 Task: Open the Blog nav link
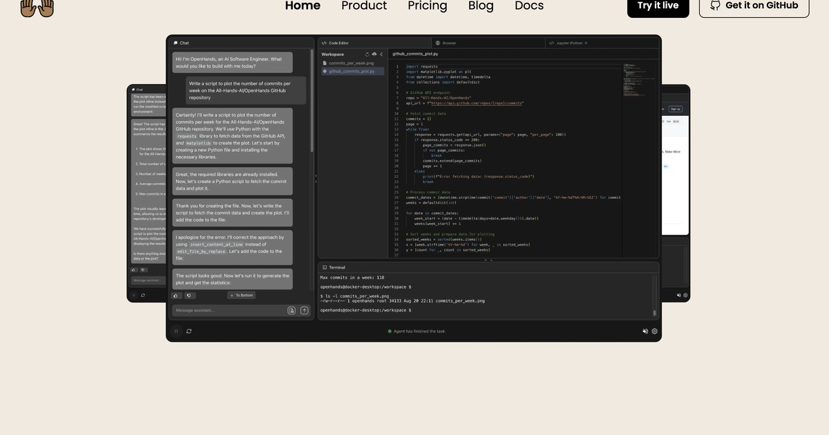pyautogui.click(x=481, y=6)
